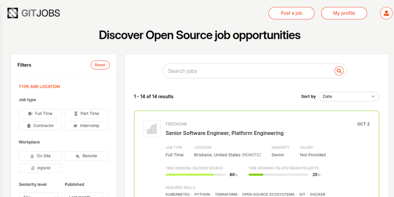Click the search magnifier icon

click(x=339, y=71)
